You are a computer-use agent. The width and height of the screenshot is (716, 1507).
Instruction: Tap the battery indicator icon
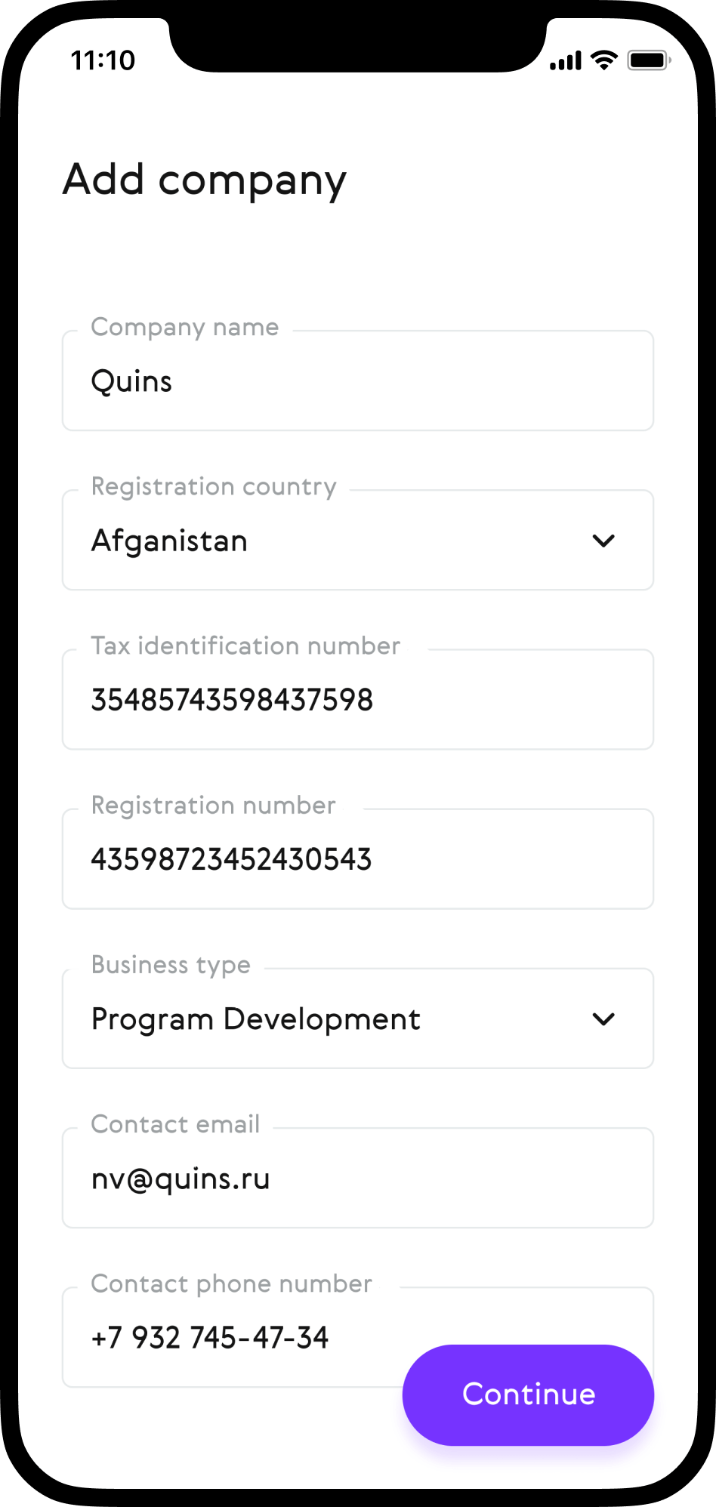coord(649,60)
